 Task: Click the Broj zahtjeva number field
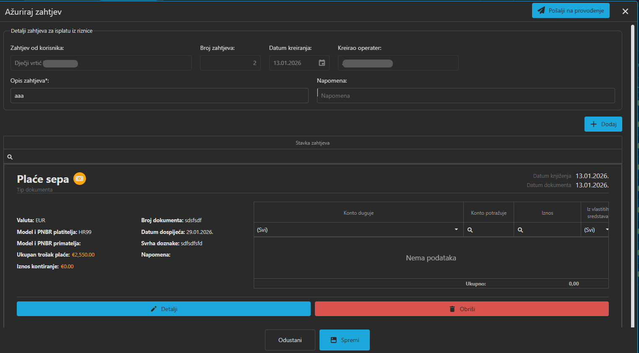pyautogui.click(x=230, y=63)
